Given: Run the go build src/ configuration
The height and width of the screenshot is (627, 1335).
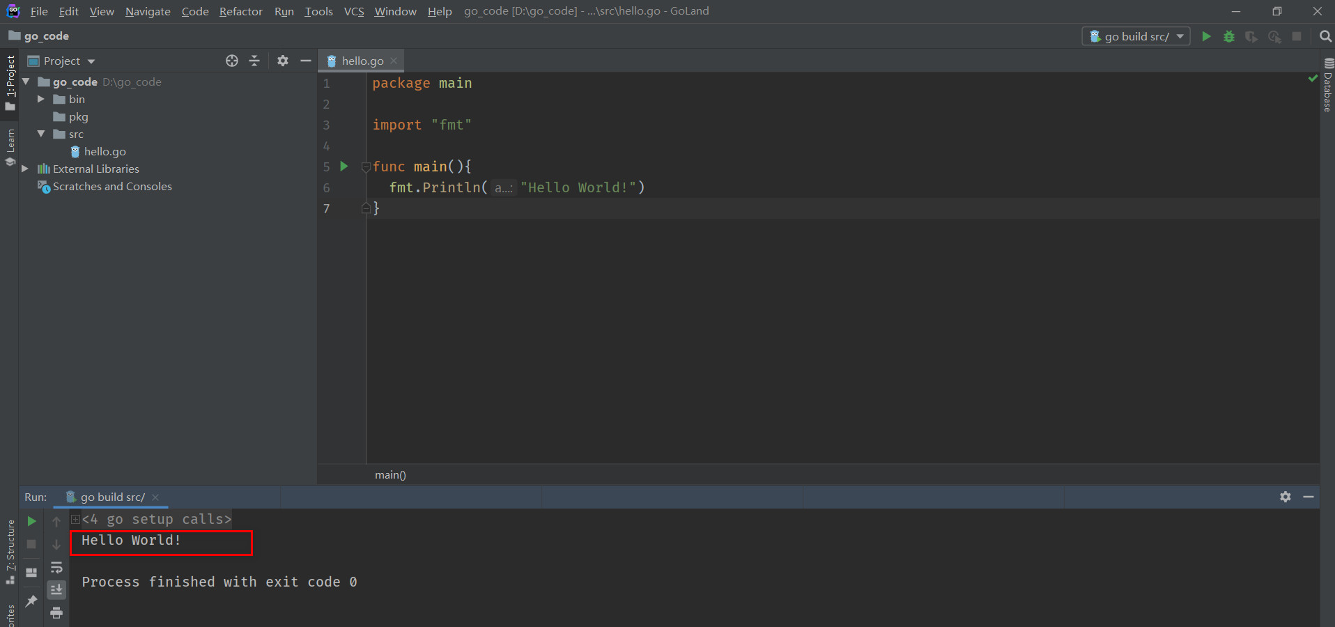Looking at the screenshot, I should click(1206, 36).
